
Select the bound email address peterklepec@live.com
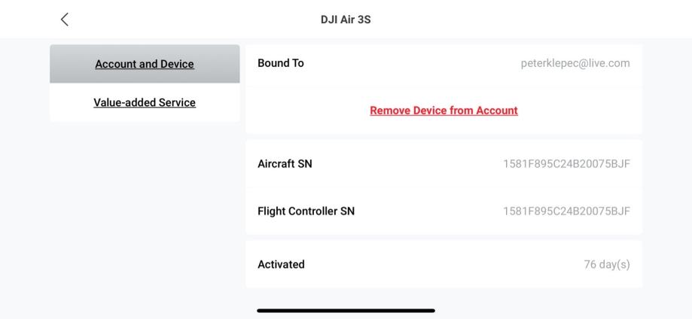point(575,63)
